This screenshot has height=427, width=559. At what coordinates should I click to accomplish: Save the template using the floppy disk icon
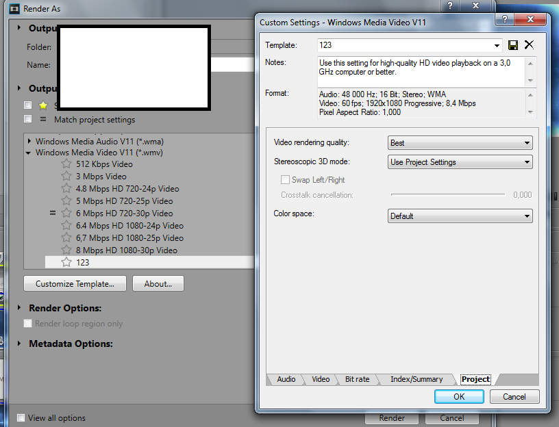pos(512,45)
